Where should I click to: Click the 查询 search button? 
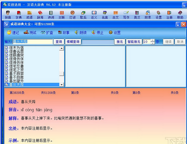coord(59,42)
